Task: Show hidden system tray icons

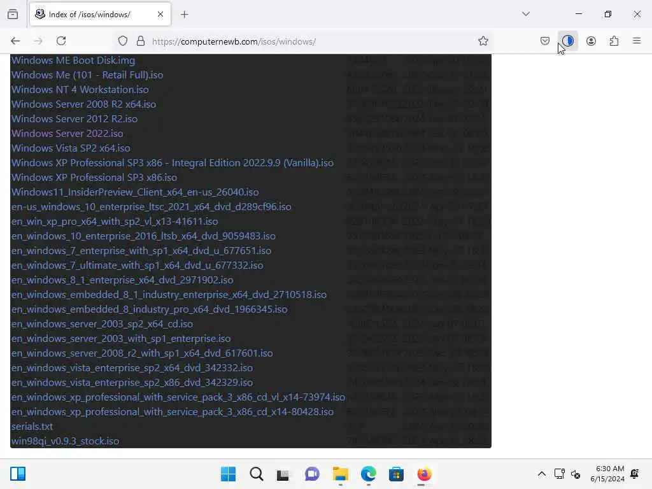Action: pos(542,474)
